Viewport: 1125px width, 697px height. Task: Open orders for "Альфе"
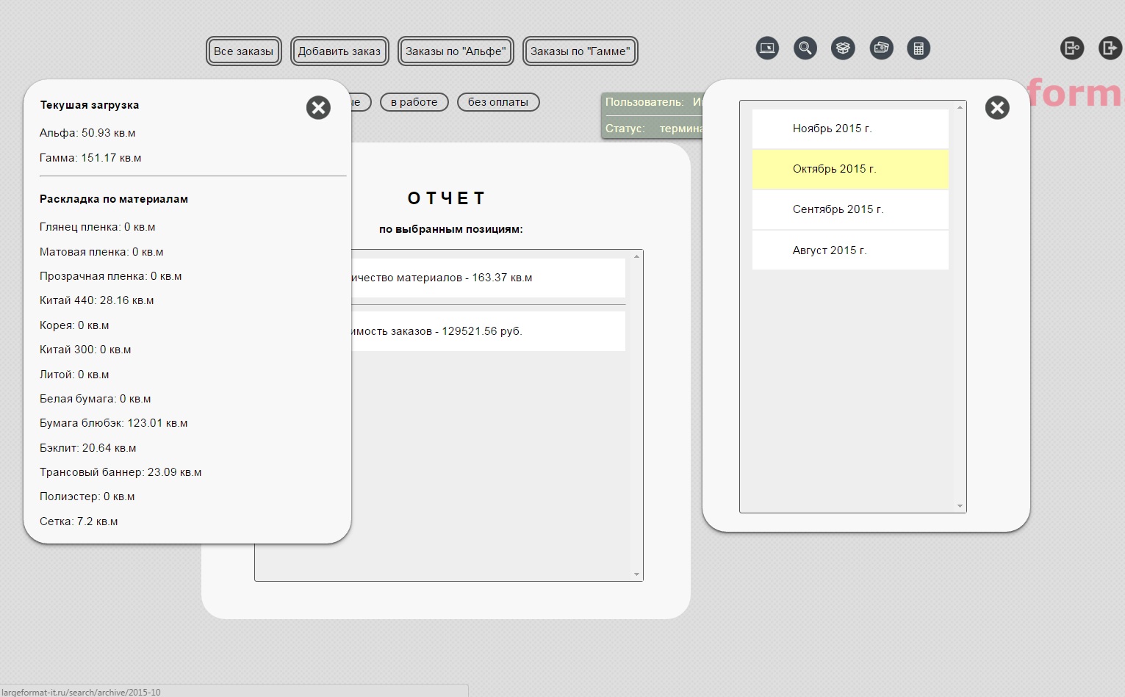coord(456,51)
